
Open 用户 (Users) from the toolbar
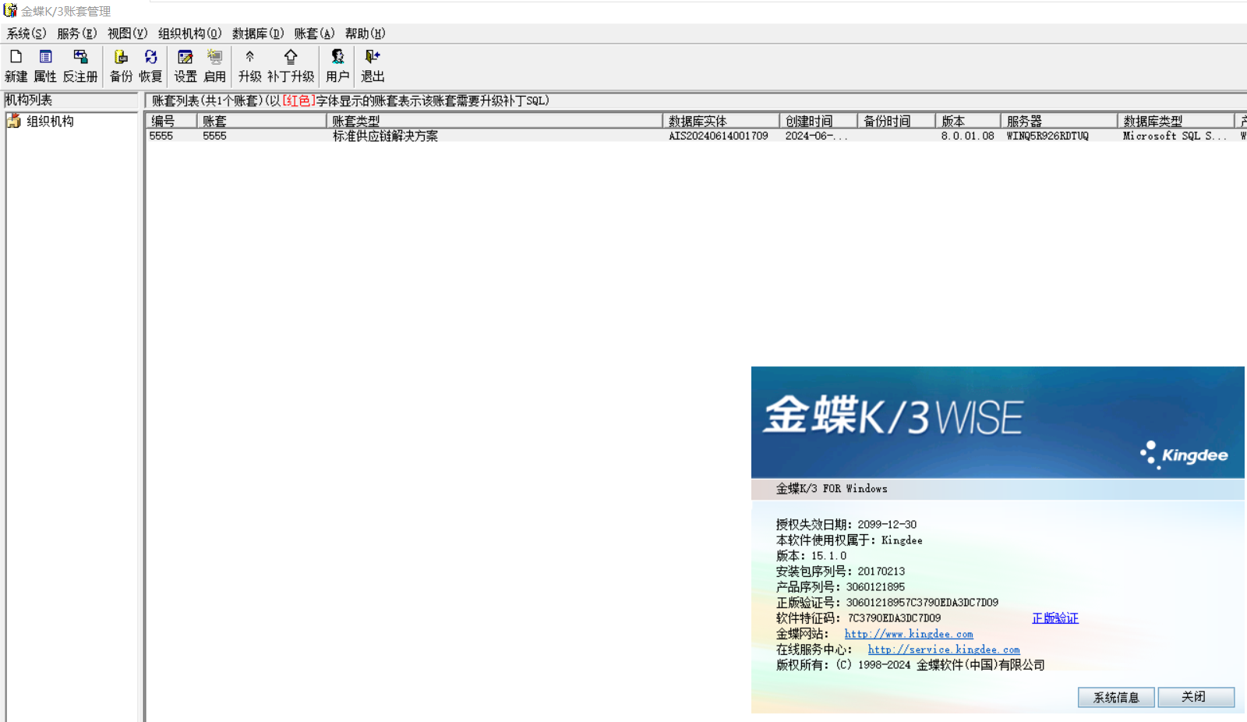[337, 65]
